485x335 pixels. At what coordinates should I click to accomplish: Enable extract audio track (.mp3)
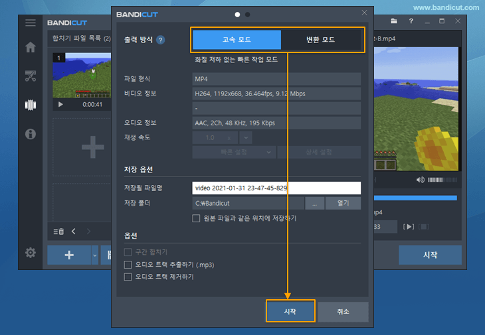tap(128, 265)
